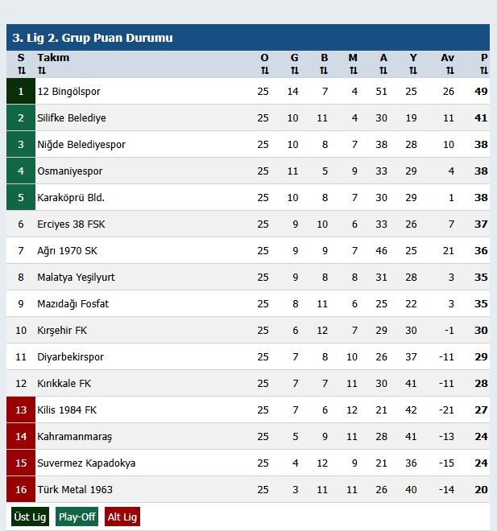Viewport: 497px width, 531px height.
Task: Sort standings by Takım name column
Action: coord(53,64)
